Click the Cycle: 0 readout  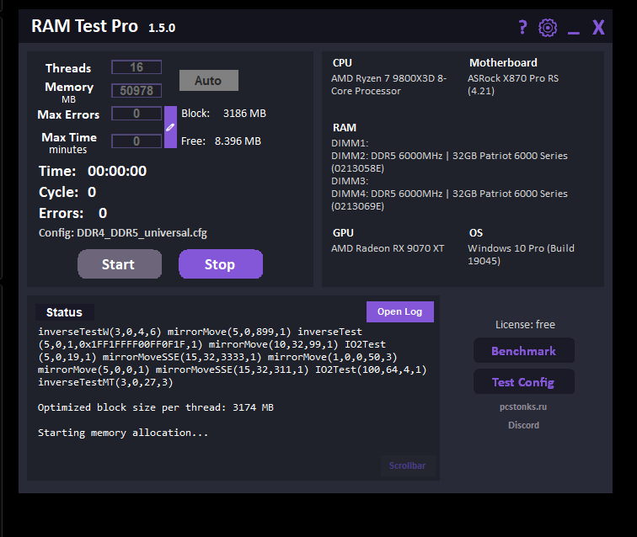(x=67, y=192)
